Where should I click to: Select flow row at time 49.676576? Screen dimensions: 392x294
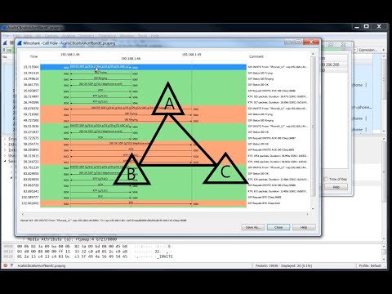(143, 109)
